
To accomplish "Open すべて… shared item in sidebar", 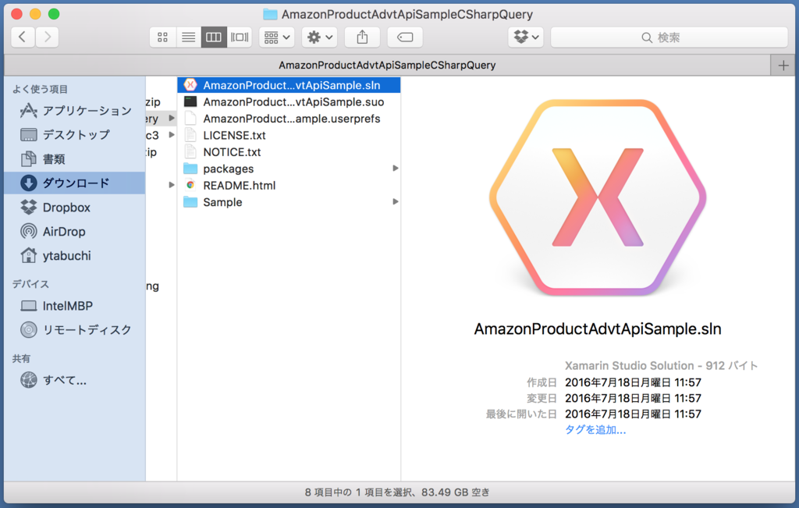I will [76, 380].
